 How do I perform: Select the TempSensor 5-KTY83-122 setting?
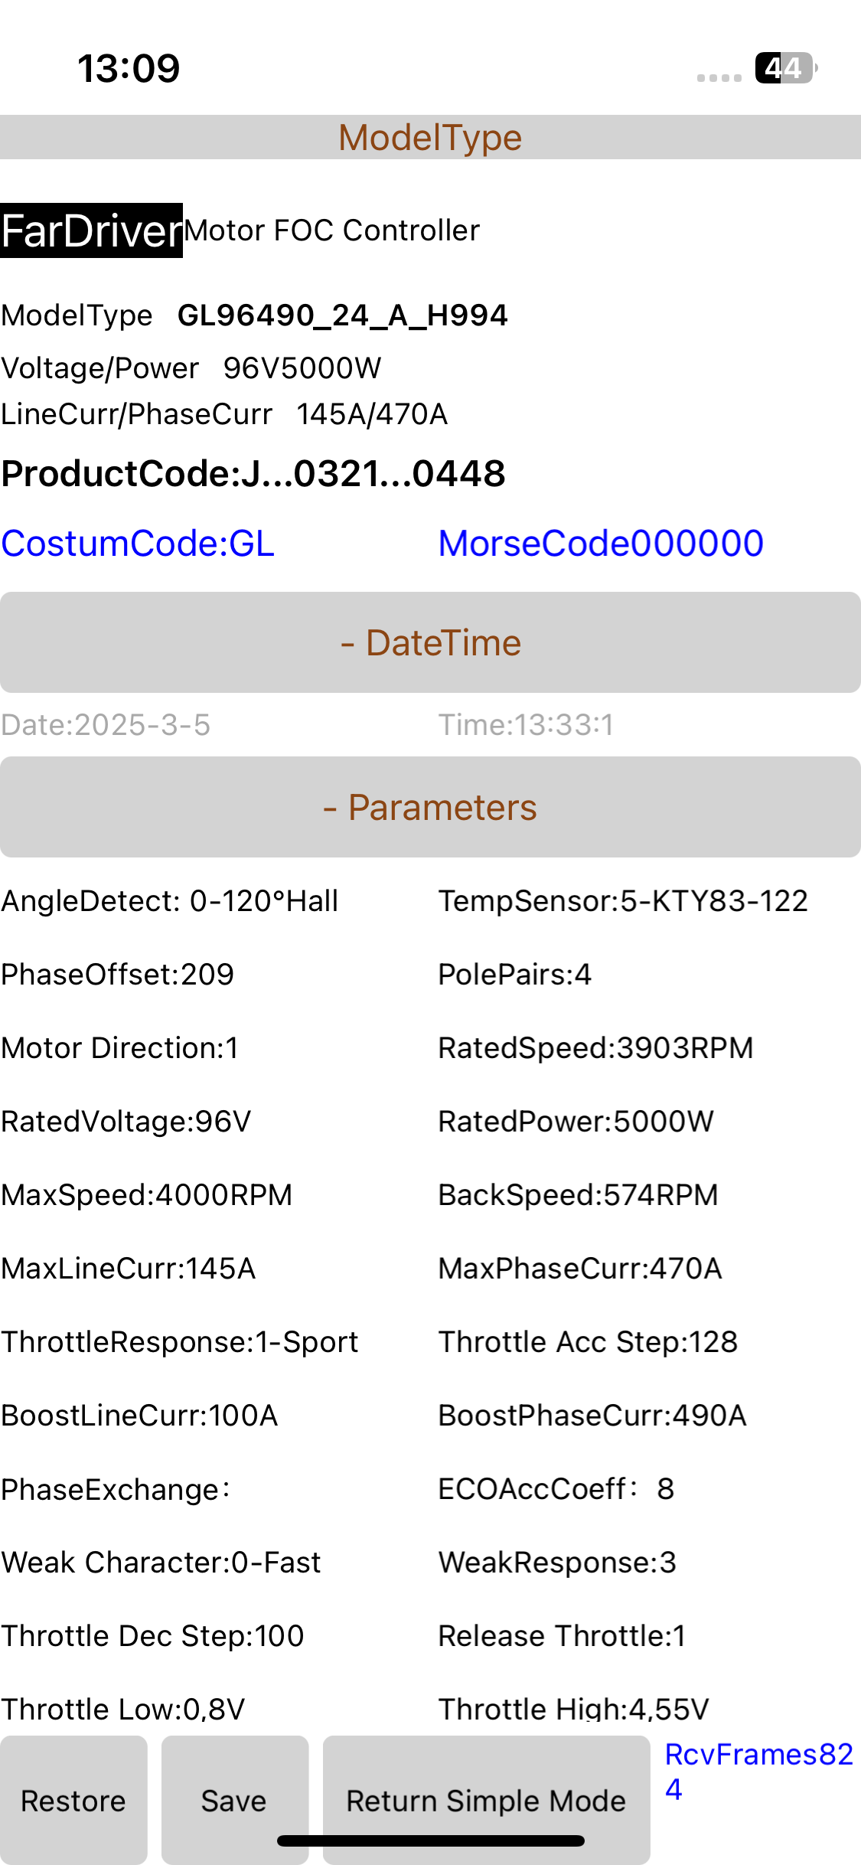pos(623,901)
